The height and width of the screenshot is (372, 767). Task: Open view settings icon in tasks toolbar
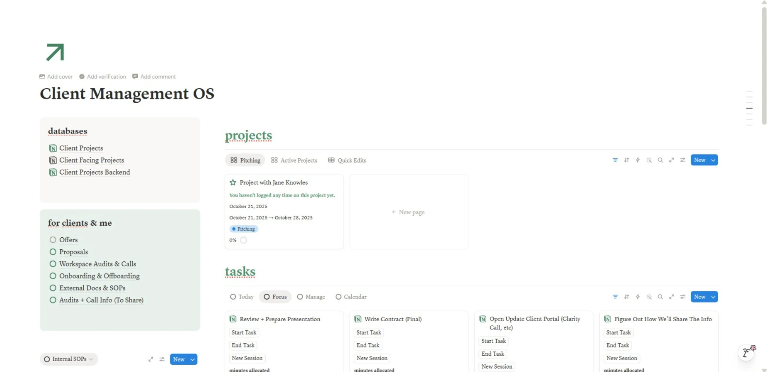coord(683,297)
